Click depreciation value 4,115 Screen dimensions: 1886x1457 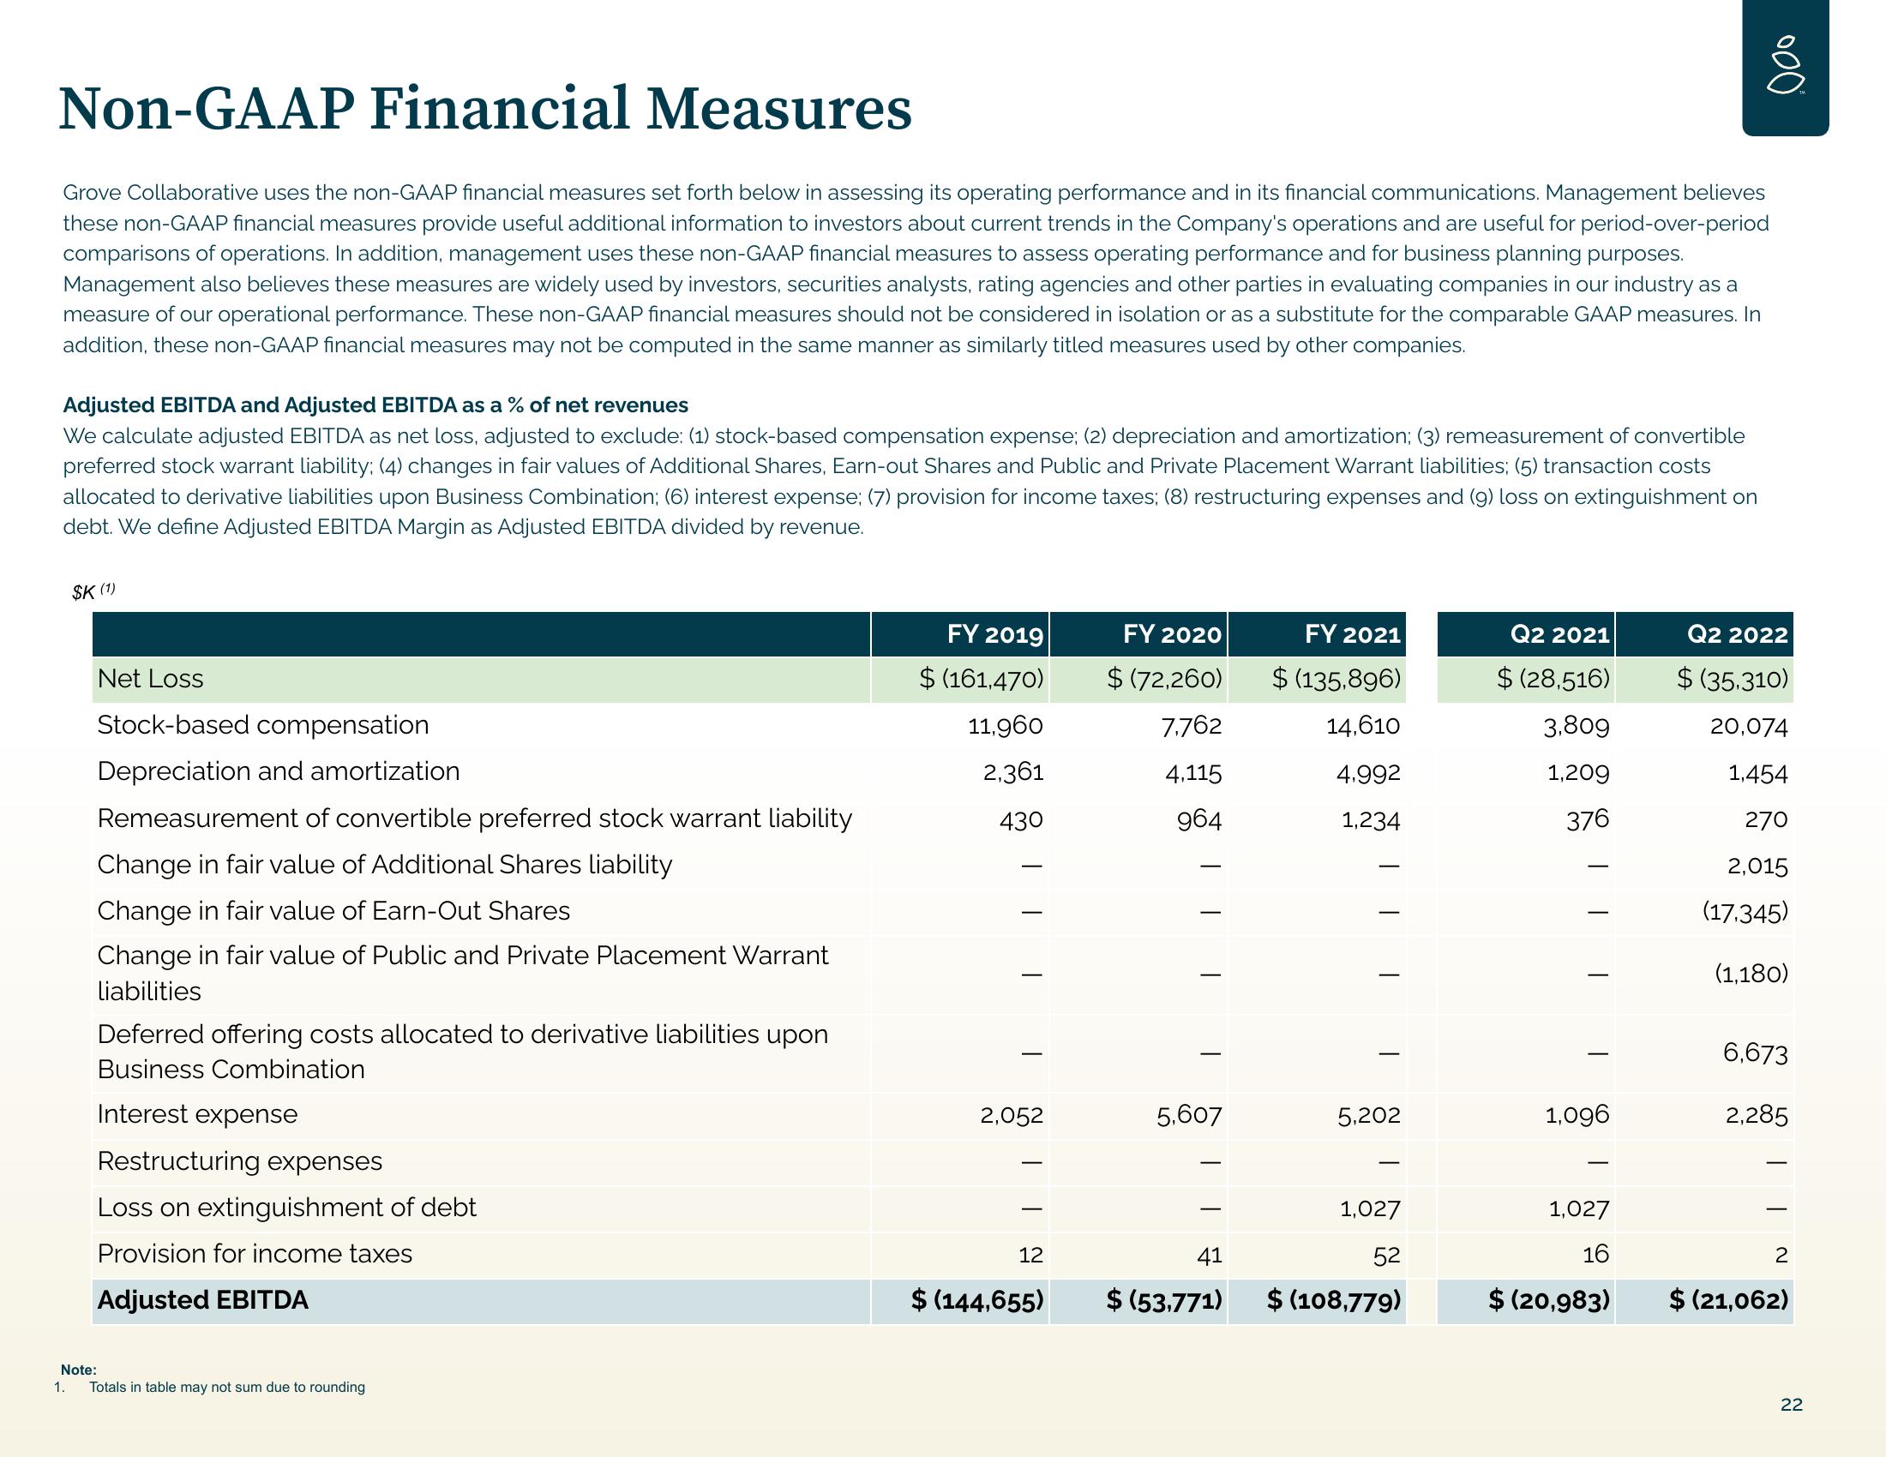(x=1193, y=772)
